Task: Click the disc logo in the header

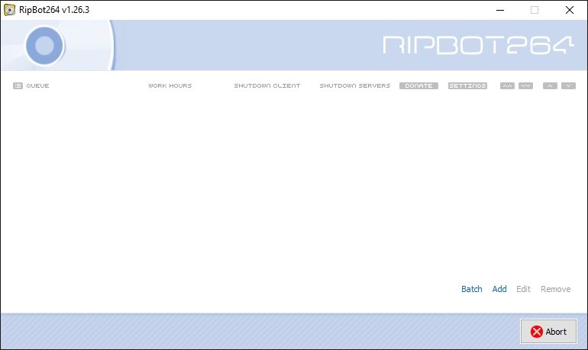Action: (x=44, y=46)
